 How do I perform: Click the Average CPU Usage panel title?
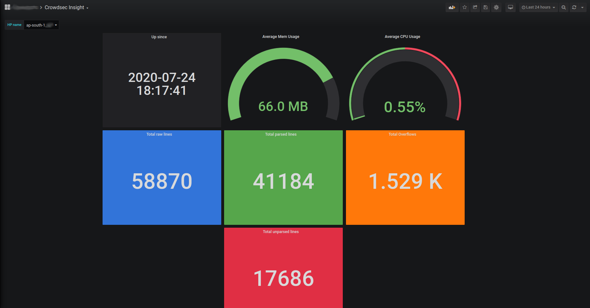click(x=402, y=37)
